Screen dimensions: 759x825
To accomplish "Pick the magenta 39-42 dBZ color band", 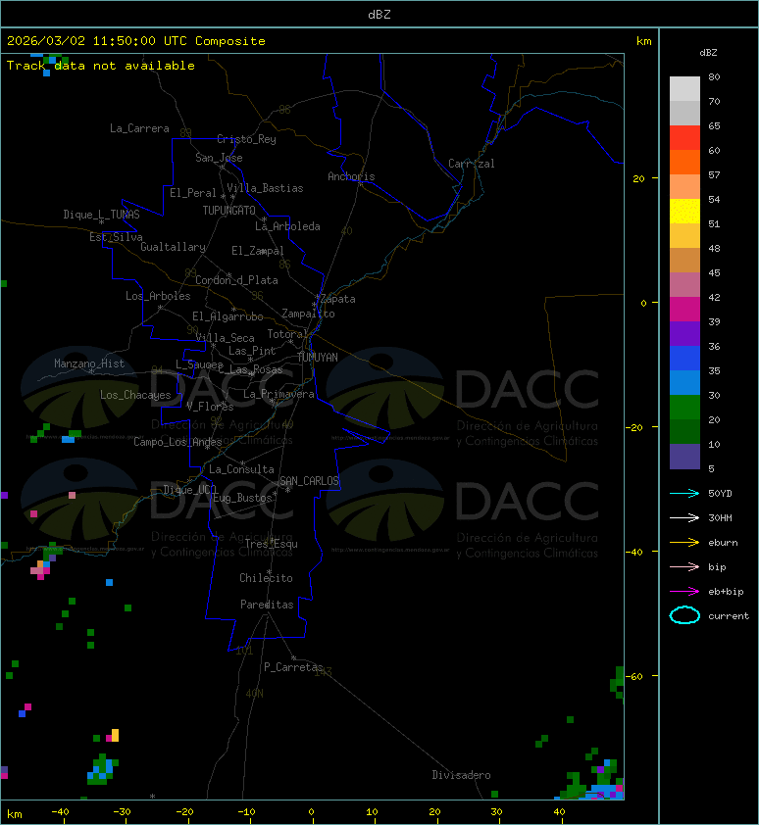I will [x=684, y=310].
